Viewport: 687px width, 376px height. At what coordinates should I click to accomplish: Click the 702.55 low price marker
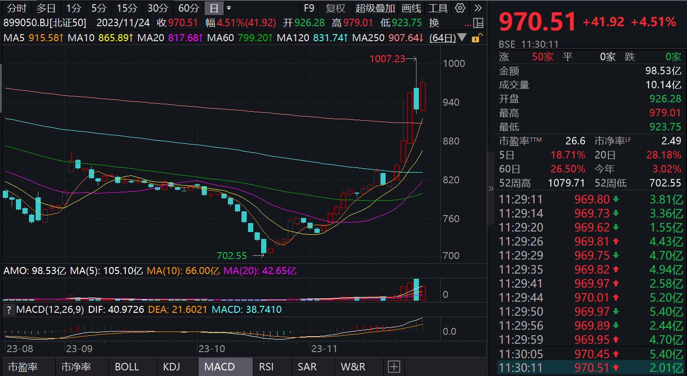(232, 256)
